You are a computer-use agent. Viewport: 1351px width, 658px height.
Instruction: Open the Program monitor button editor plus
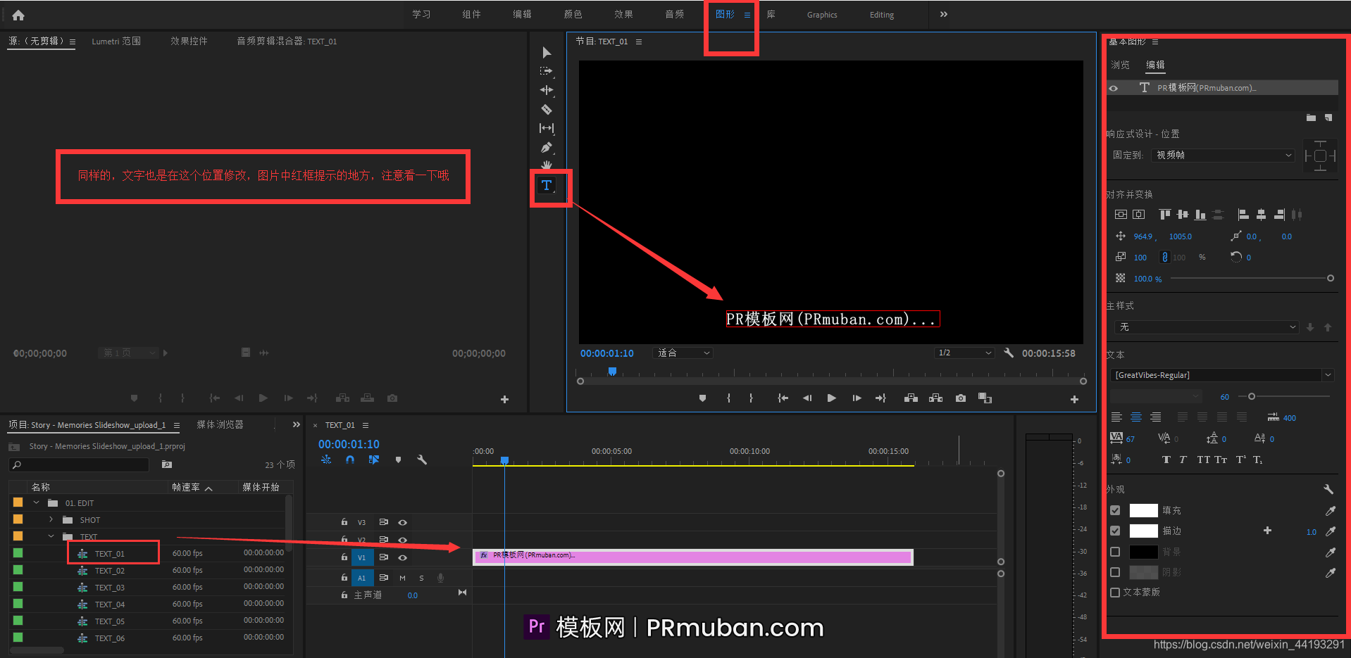(x=1074, y=399)
